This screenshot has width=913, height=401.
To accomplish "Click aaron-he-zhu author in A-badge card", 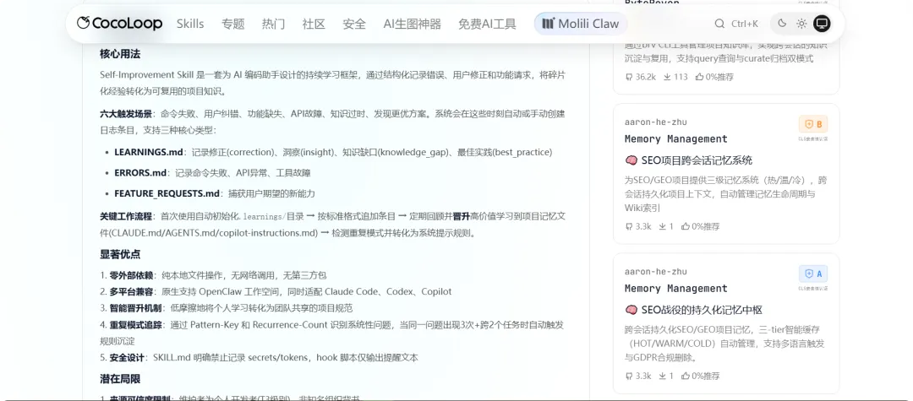I will [x=656, y=271].
